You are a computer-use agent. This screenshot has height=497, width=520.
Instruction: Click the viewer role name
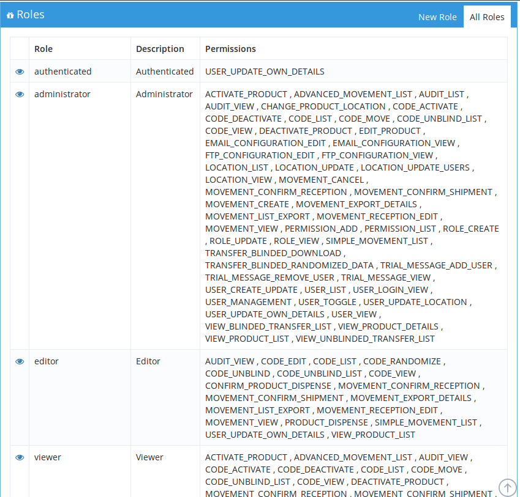(x=48, y=457)
